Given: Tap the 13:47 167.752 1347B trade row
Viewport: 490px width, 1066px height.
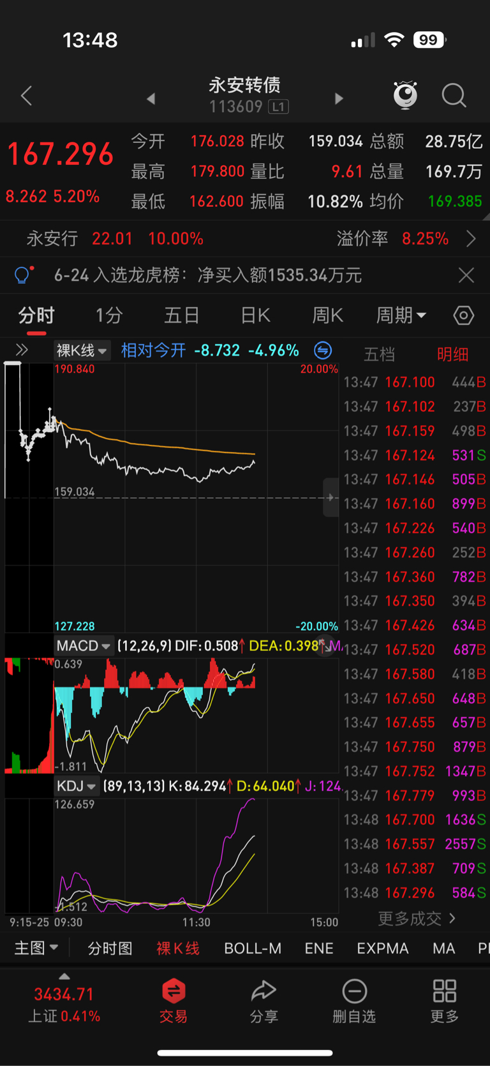Looking at the screenshot, I should (x=415, y=771).
